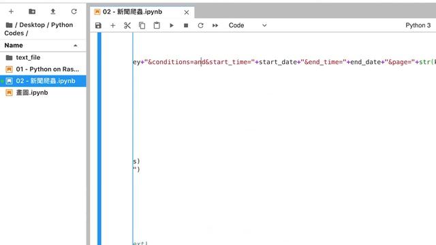This screenshot has width=436, height=245.
Task: Click on end_date variable in code
Action: click(365, 62)
